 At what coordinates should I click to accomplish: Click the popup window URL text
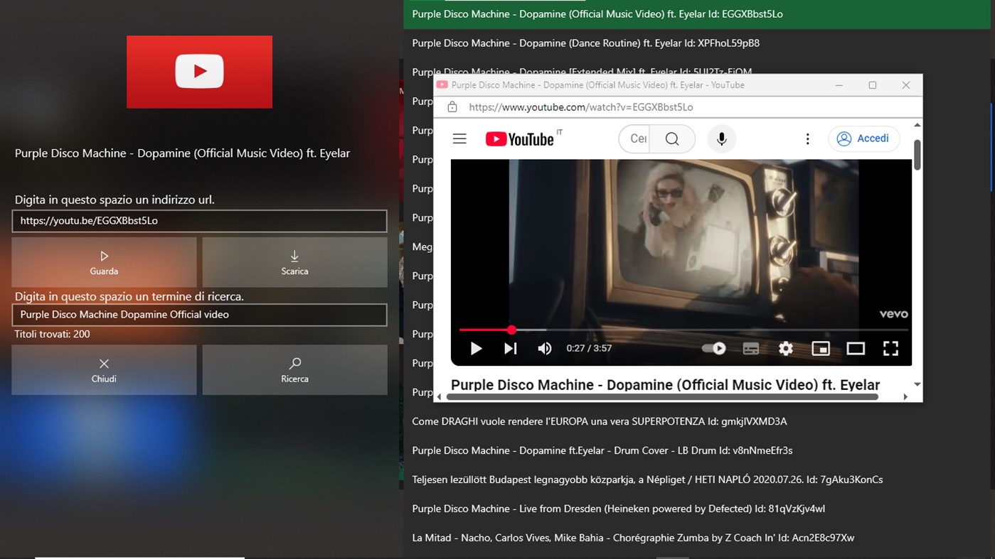coord(581,107)
